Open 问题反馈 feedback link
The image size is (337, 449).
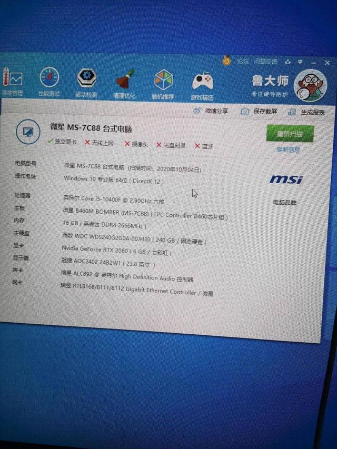point(265,62)
